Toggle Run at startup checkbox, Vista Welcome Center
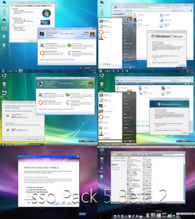 point(39,109)
